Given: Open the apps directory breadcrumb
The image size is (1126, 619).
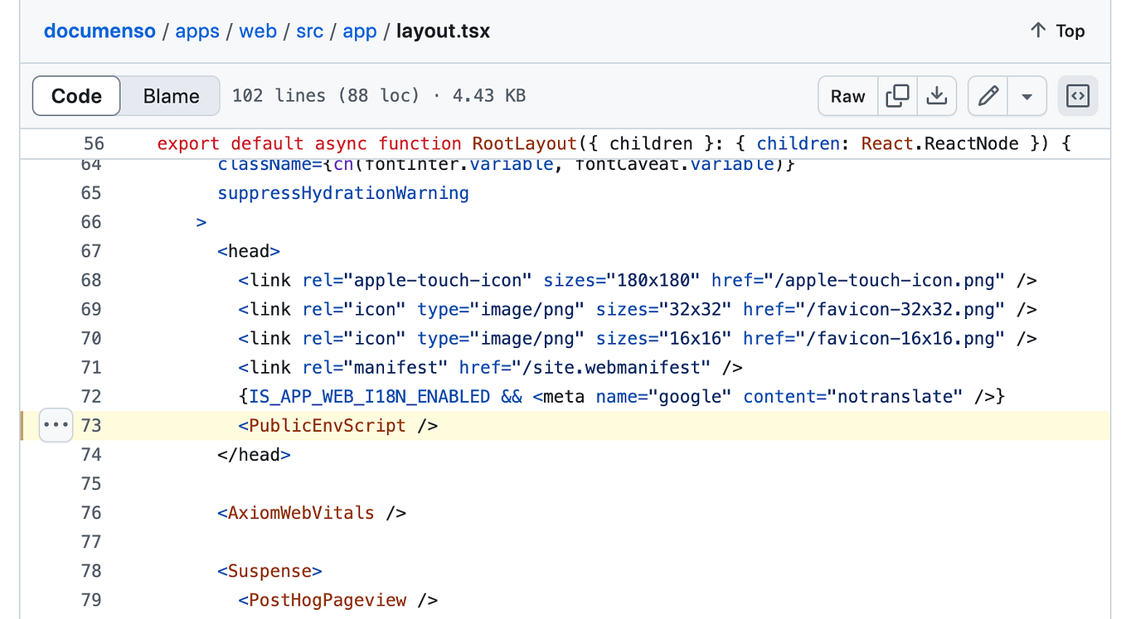Looking at the screenshot, I should pos(197,31).
